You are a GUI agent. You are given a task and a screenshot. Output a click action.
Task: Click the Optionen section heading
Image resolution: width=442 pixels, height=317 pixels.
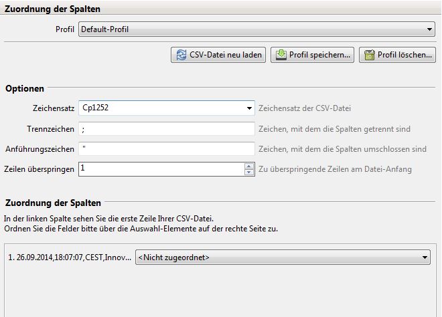tap(25, 88)
